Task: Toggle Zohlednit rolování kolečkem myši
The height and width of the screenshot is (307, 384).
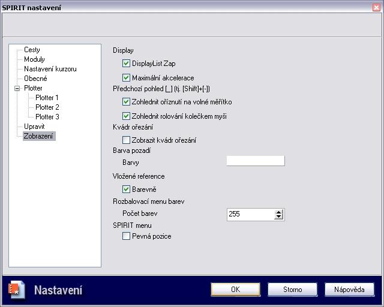Action: (126, 116)
